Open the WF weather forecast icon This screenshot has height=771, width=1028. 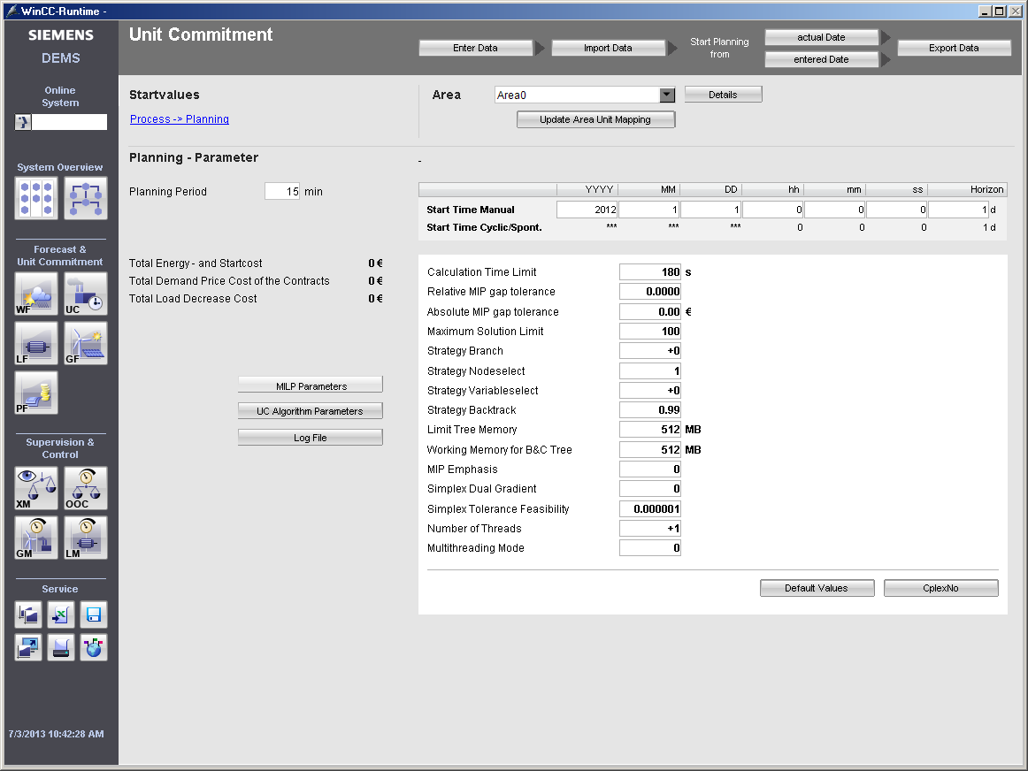coord(36,294)
